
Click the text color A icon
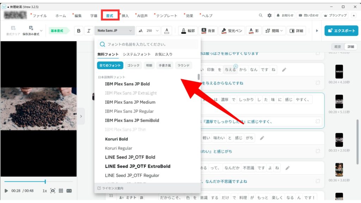[x=167, y=31]
